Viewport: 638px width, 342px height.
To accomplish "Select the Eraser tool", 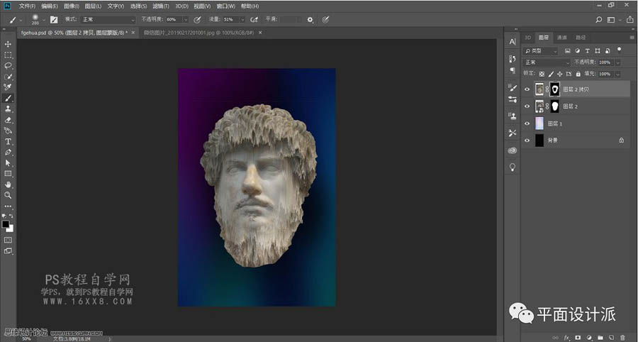I will pos(9,120).
